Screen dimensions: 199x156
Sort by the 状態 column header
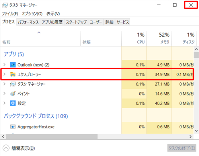pos(101,39)
